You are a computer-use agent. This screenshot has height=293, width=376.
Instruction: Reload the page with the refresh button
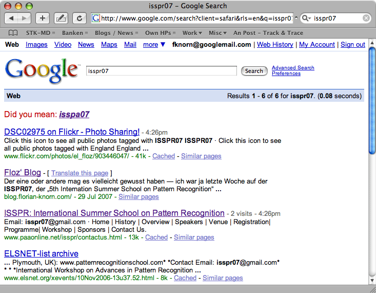click(80, 19)
